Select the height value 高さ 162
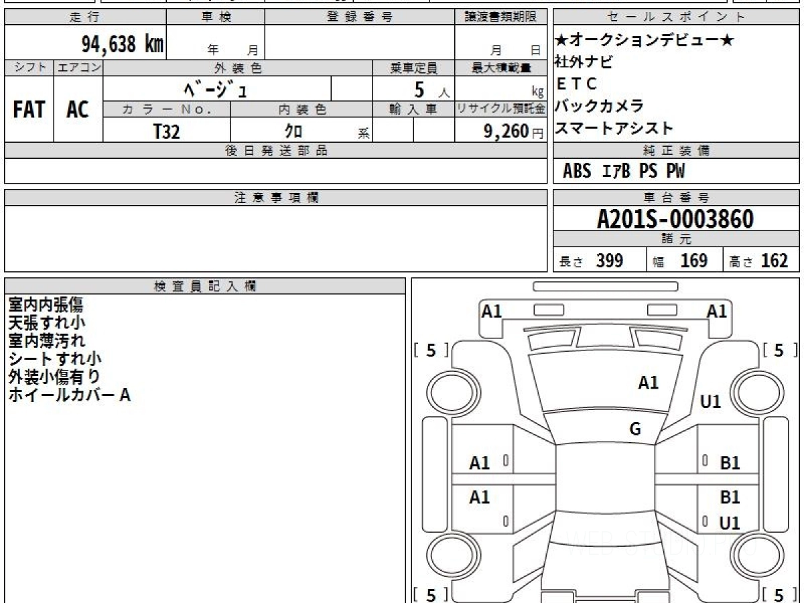The height and width of the screenshot is (603, 804). [x=759, y=261]
